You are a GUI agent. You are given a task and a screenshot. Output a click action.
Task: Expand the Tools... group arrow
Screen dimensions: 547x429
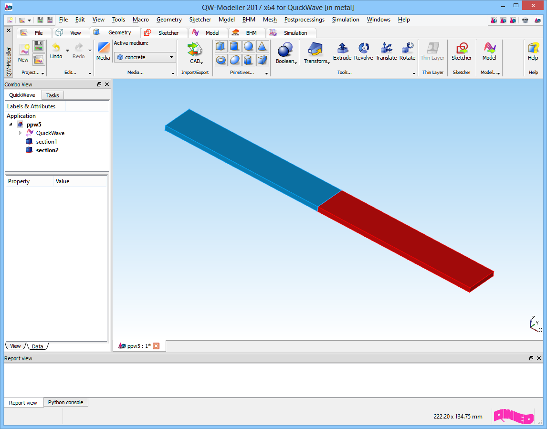tap(414, 73)
